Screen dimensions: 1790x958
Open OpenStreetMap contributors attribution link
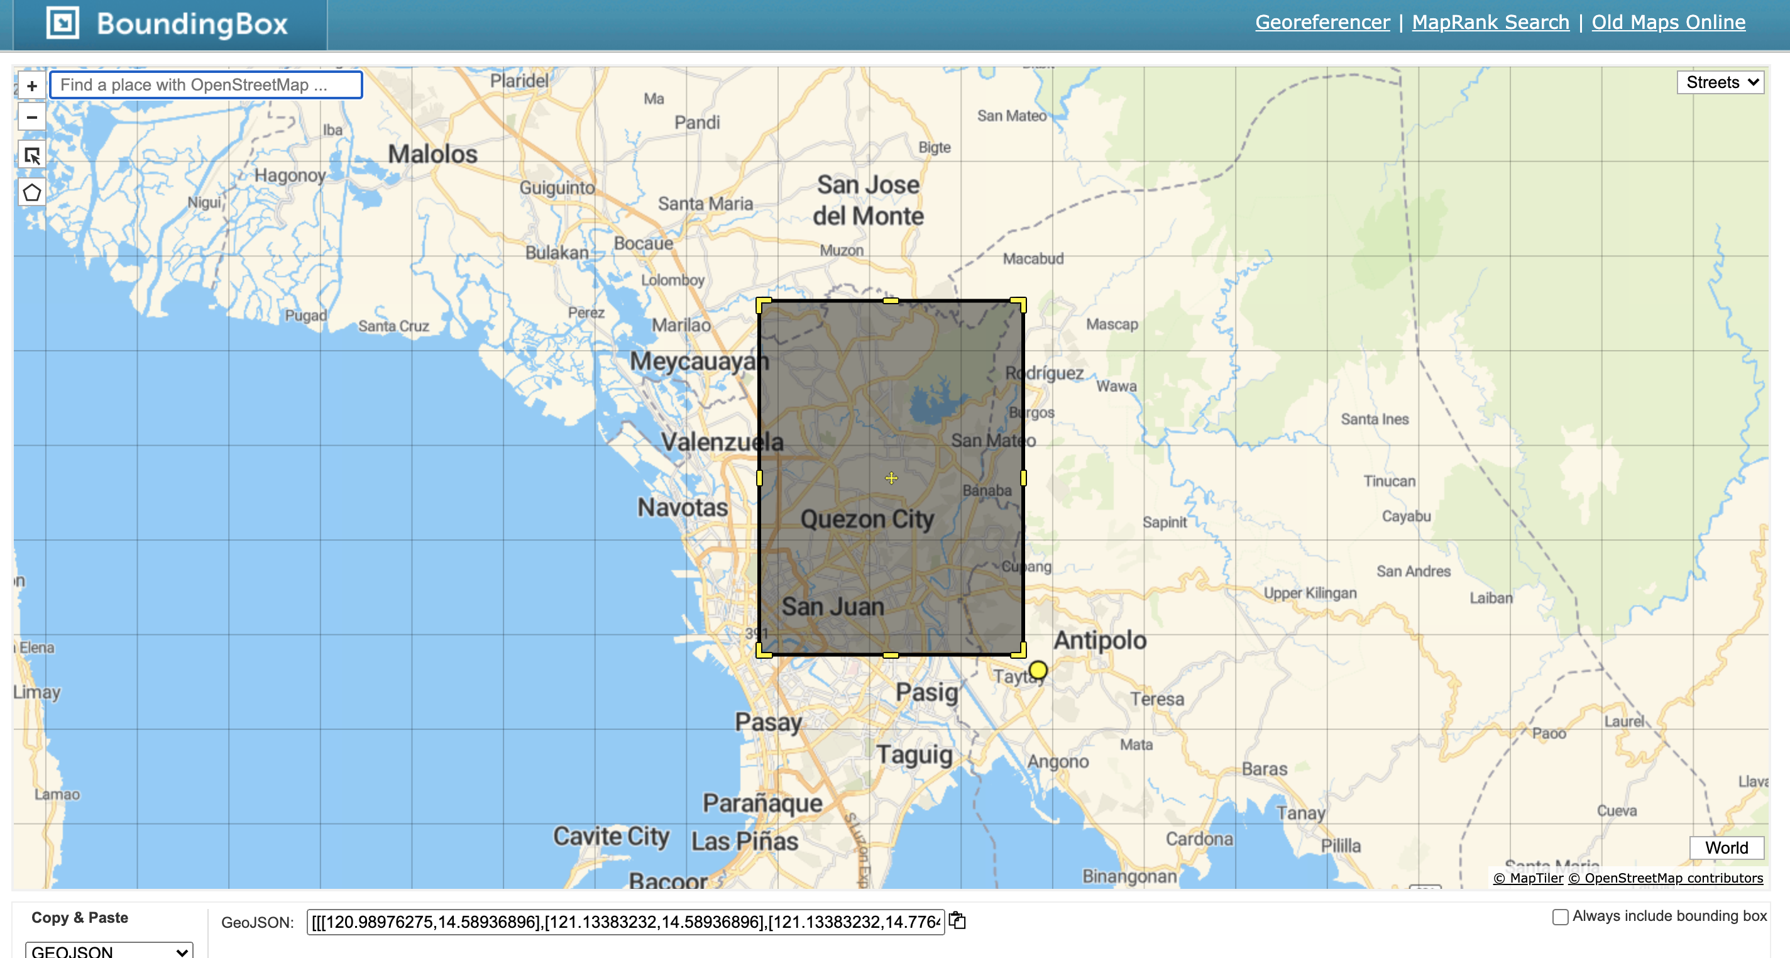[x=1666, y=878]
